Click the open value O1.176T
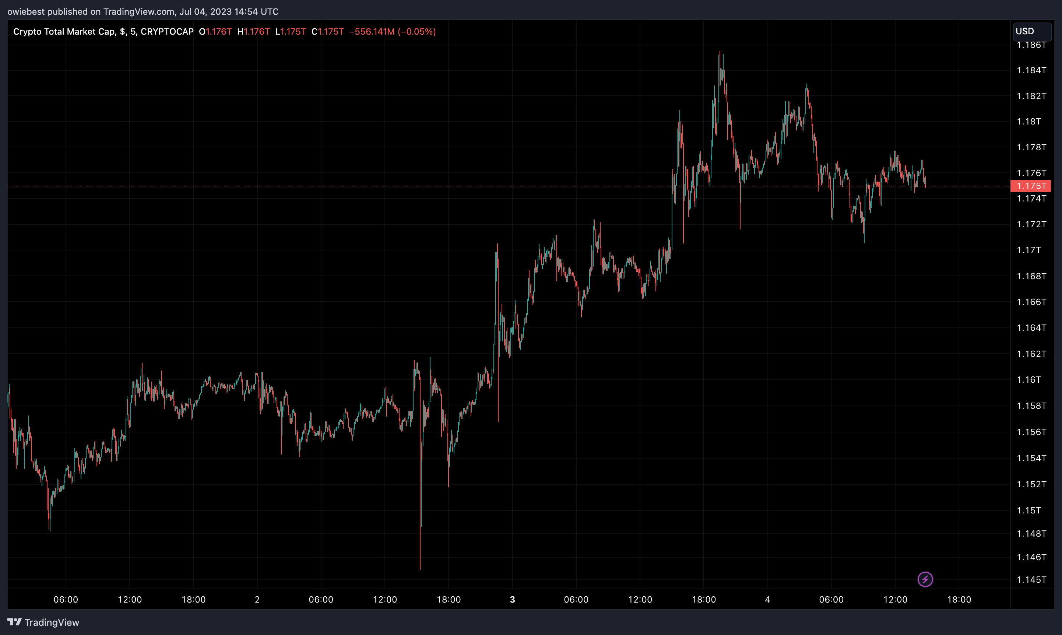 click(215, 32)
